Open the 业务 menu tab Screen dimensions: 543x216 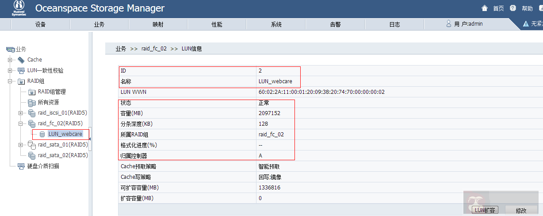coord(99,24)
